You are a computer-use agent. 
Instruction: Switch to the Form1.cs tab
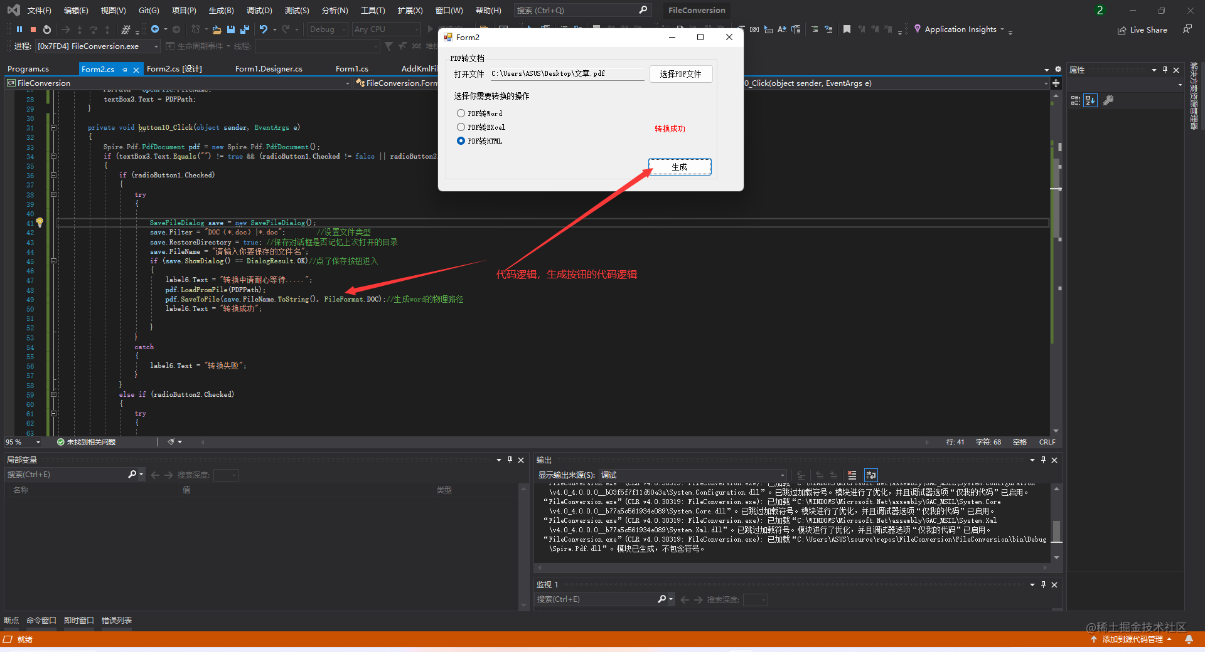352,69
